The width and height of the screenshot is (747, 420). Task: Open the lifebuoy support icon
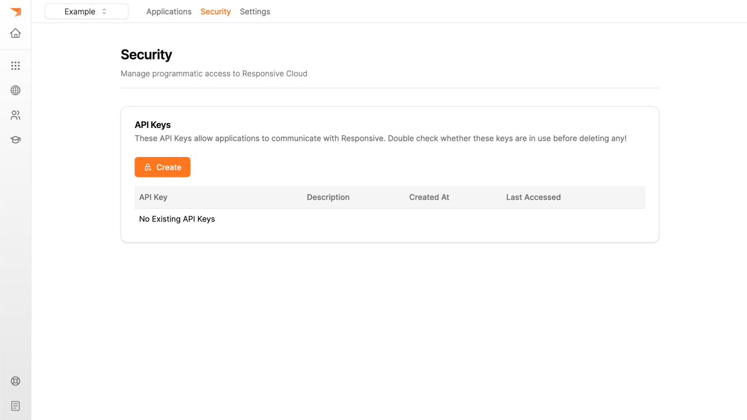pyautogui.click(x=16, y=381)
